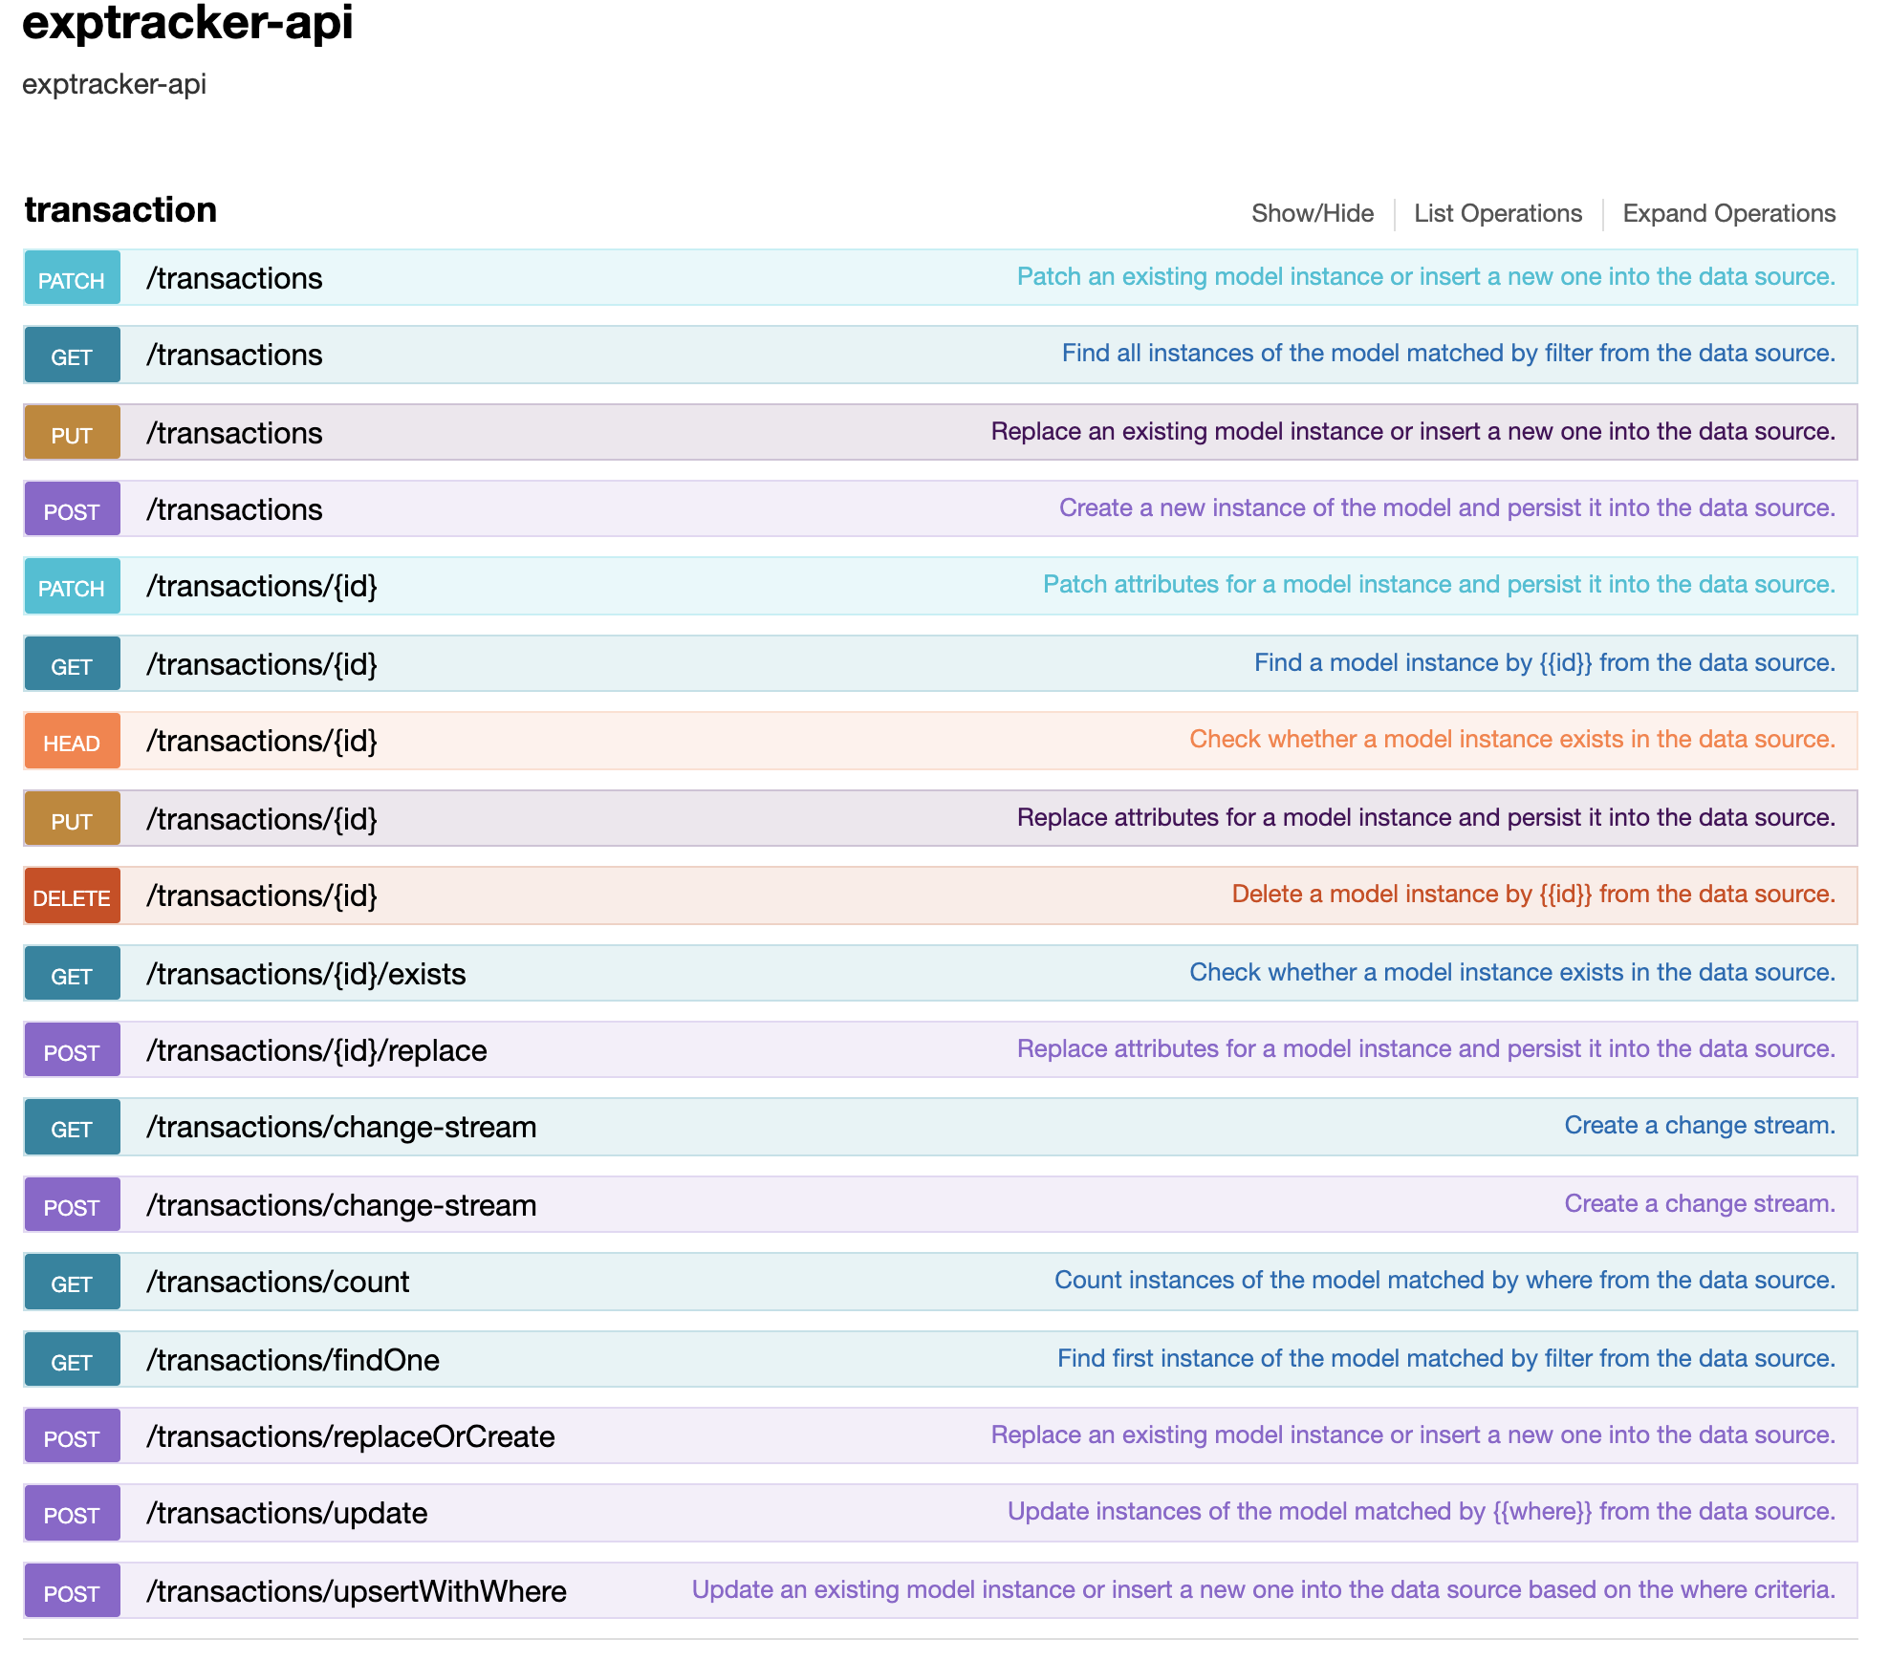Click the List Operations link
The height and width of the screenshot is (1661, 1889).
(x=1497, y=213)
